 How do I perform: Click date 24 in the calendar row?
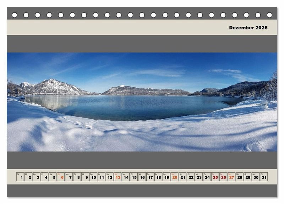(x=207, y=177)
